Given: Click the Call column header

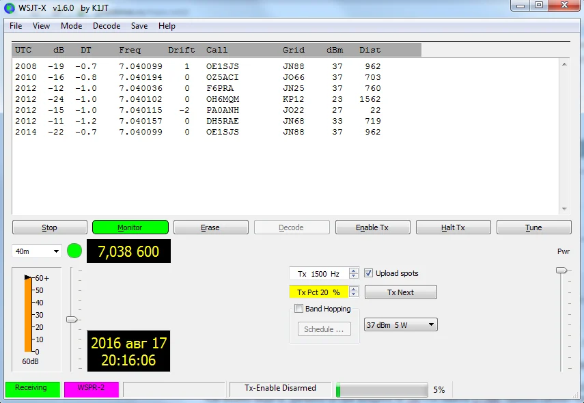Looking at the screenshot, I should [217, 50].
